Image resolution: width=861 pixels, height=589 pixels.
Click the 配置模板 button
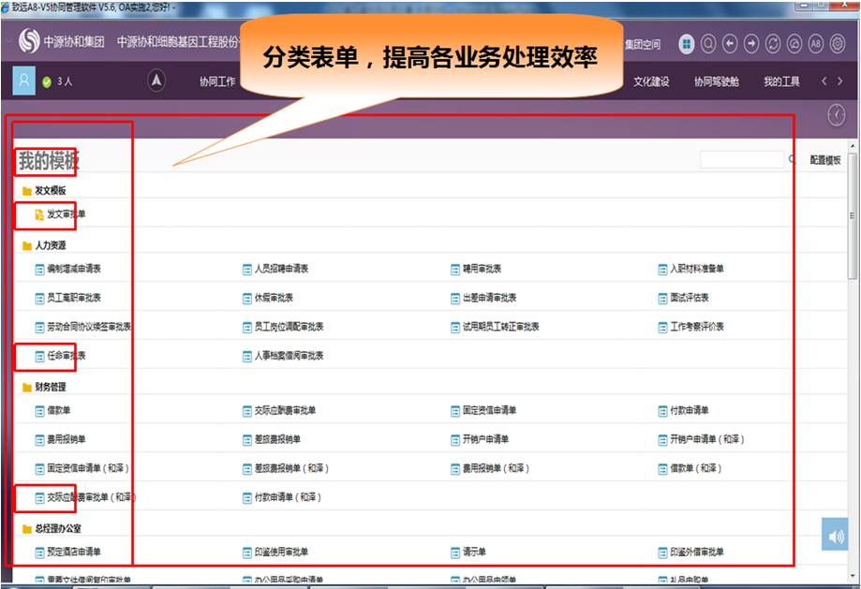pyautogui.click(x=825, y=160)
